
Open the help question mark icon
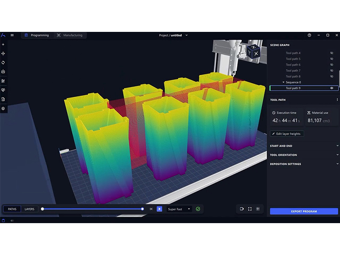tap(309, 35)
